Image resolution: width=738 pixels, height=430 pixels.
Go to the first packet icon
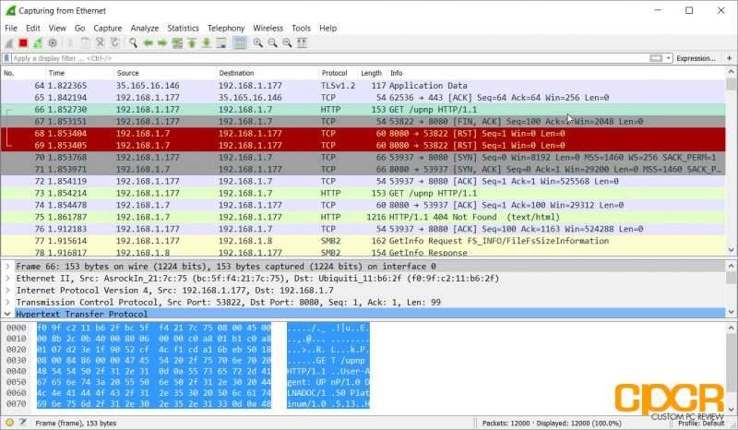tap(192, 42)
